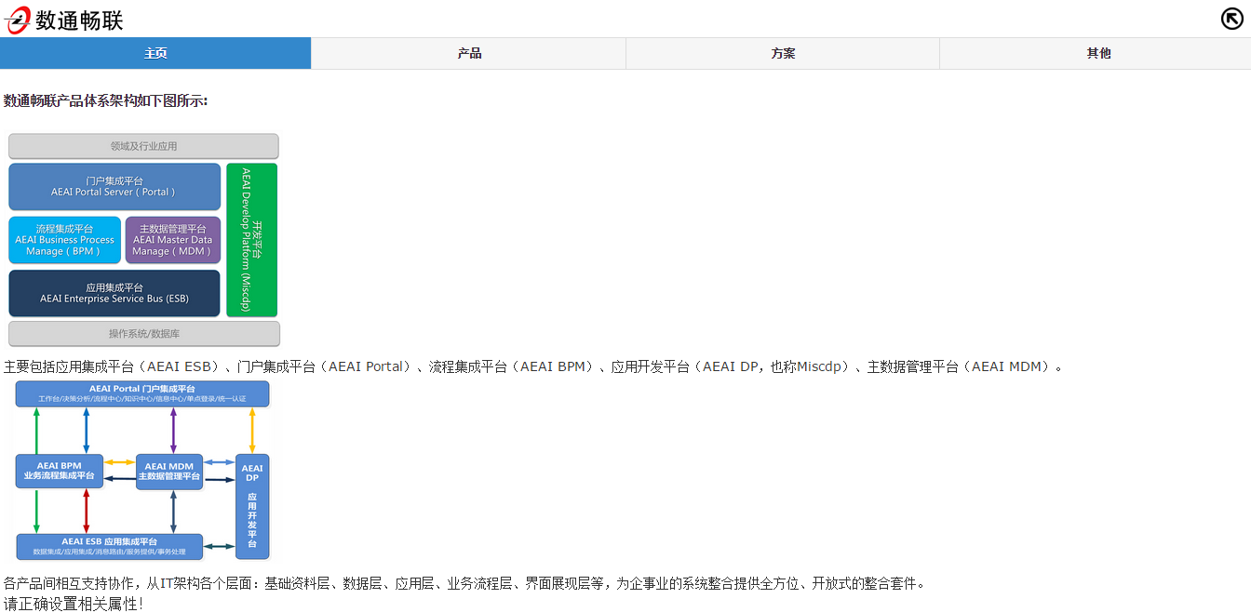Click the 门户集成平台 AEAI Portal Server block

point(114,186)
